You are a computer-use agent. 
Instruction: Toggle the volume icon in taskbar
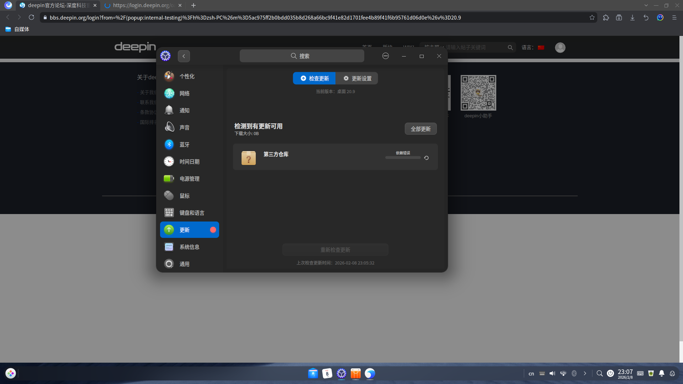point(552,373)
